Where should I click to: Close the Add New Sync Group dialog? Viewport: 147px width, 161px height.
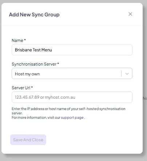[130, 14]
